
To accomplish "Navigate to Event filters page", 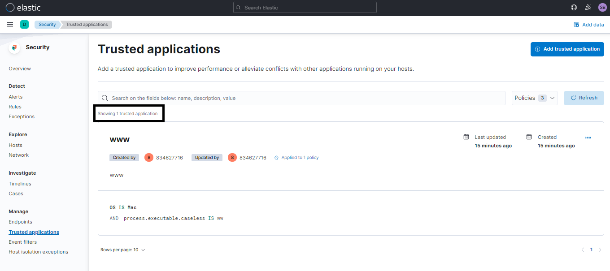I will click(x=22, y=241).
